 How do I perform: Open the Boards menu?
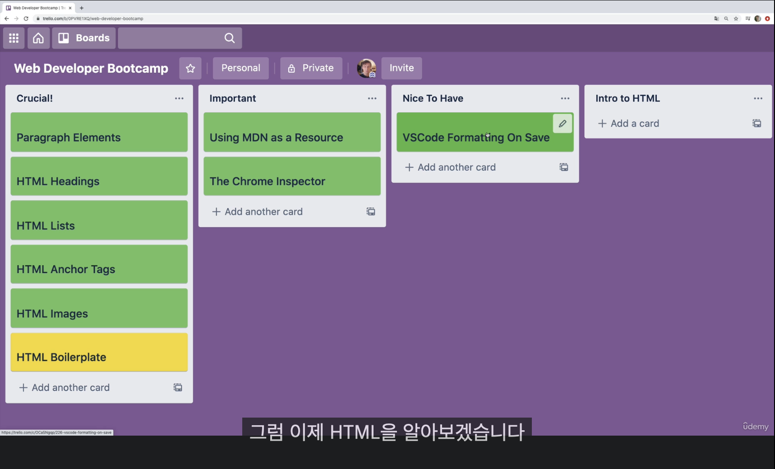pyautogui.click(x=84, y=38)
